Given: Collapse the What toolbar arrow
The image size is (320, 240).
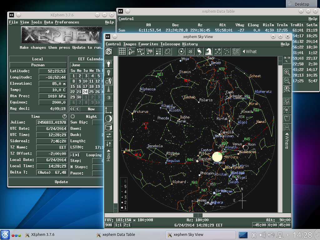Looking at the screenshot, I should pos(244,52).
